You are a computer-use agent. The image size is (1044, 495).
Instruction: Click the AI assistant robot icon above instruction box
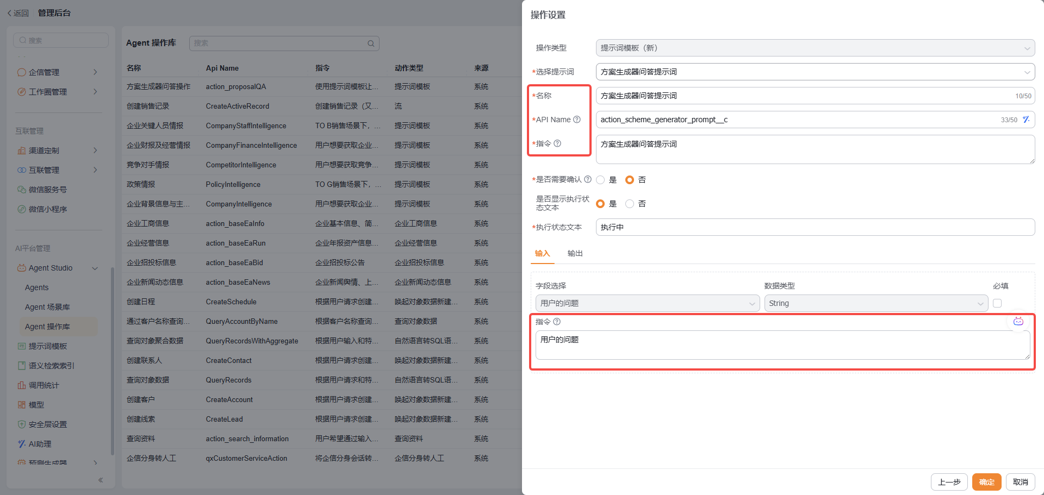(1018, 322)
